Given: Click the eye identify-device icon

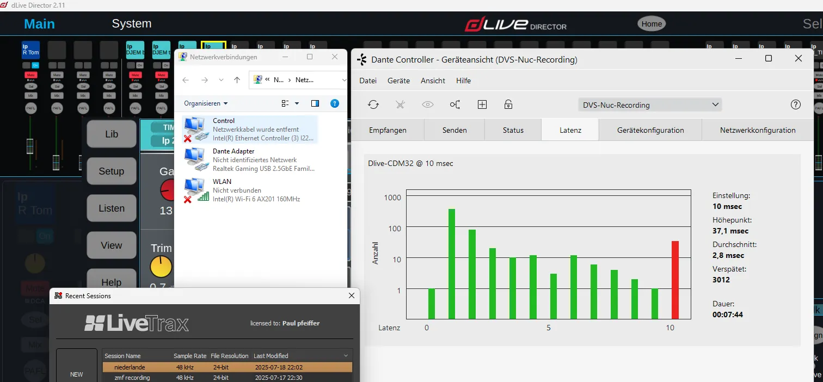Looking at the screenshot, I should (428, 104).
